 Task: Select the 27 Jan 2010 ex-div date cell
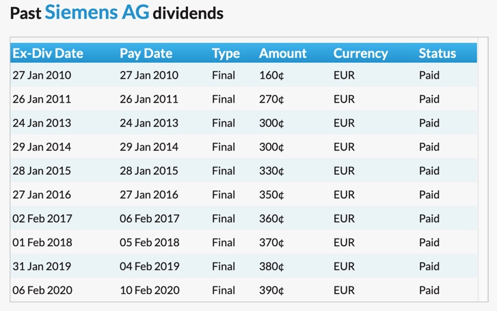(42, 75)
